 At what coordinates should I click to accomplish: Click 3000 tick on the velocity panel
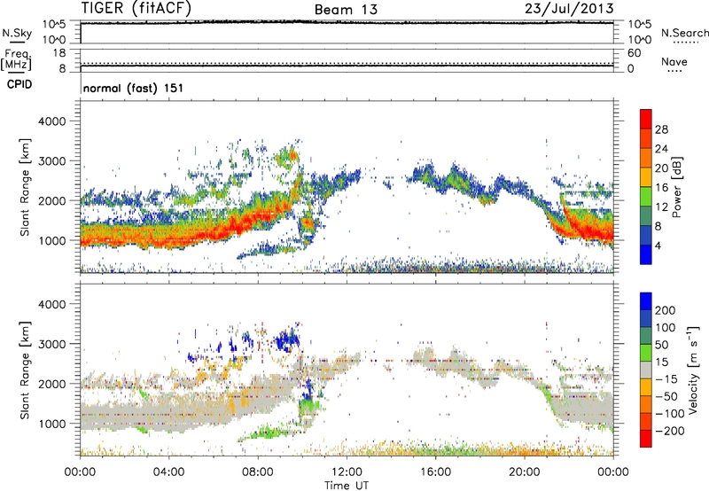52,344
